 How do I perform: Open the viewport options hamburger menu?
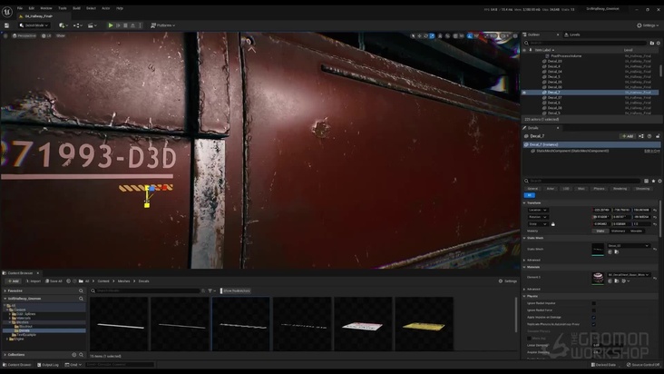[x=5, y=36]
